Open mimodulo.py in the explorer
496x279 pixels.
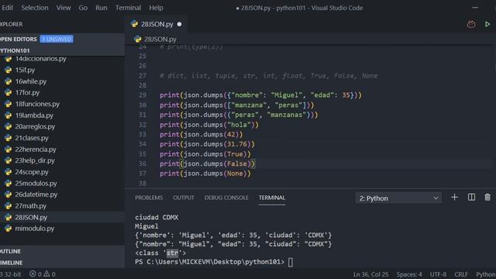[34, 229]
